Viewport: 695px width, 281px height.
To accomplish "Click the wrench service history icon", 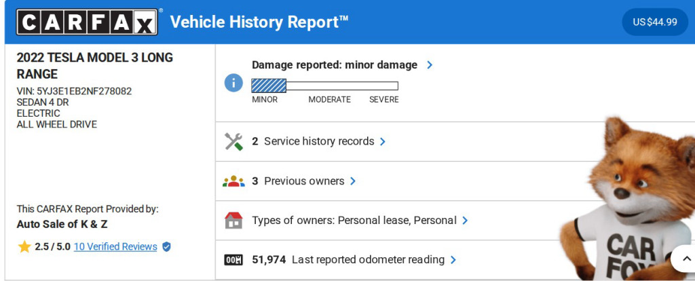I will click(x=233, y=142).
